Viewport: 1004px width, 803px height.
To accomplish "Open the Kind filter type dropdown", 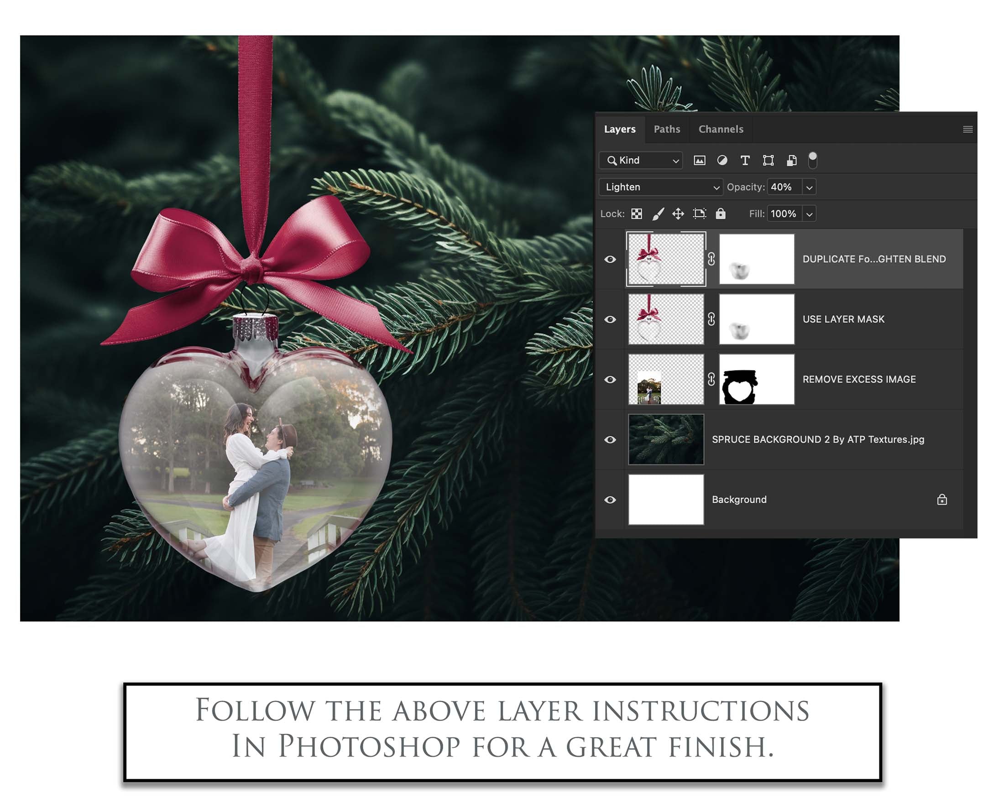I will pyautogui.click(x=641, y=161).
